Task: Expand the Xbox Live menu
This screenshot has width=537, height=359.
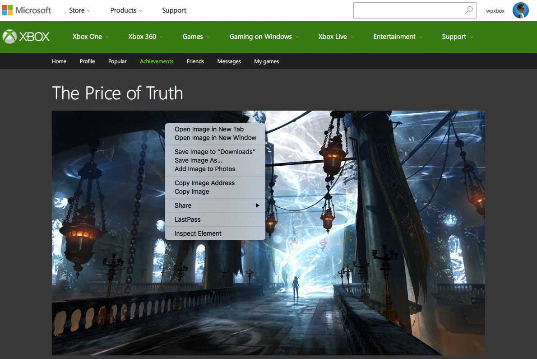Action: (x=336, y=37)
